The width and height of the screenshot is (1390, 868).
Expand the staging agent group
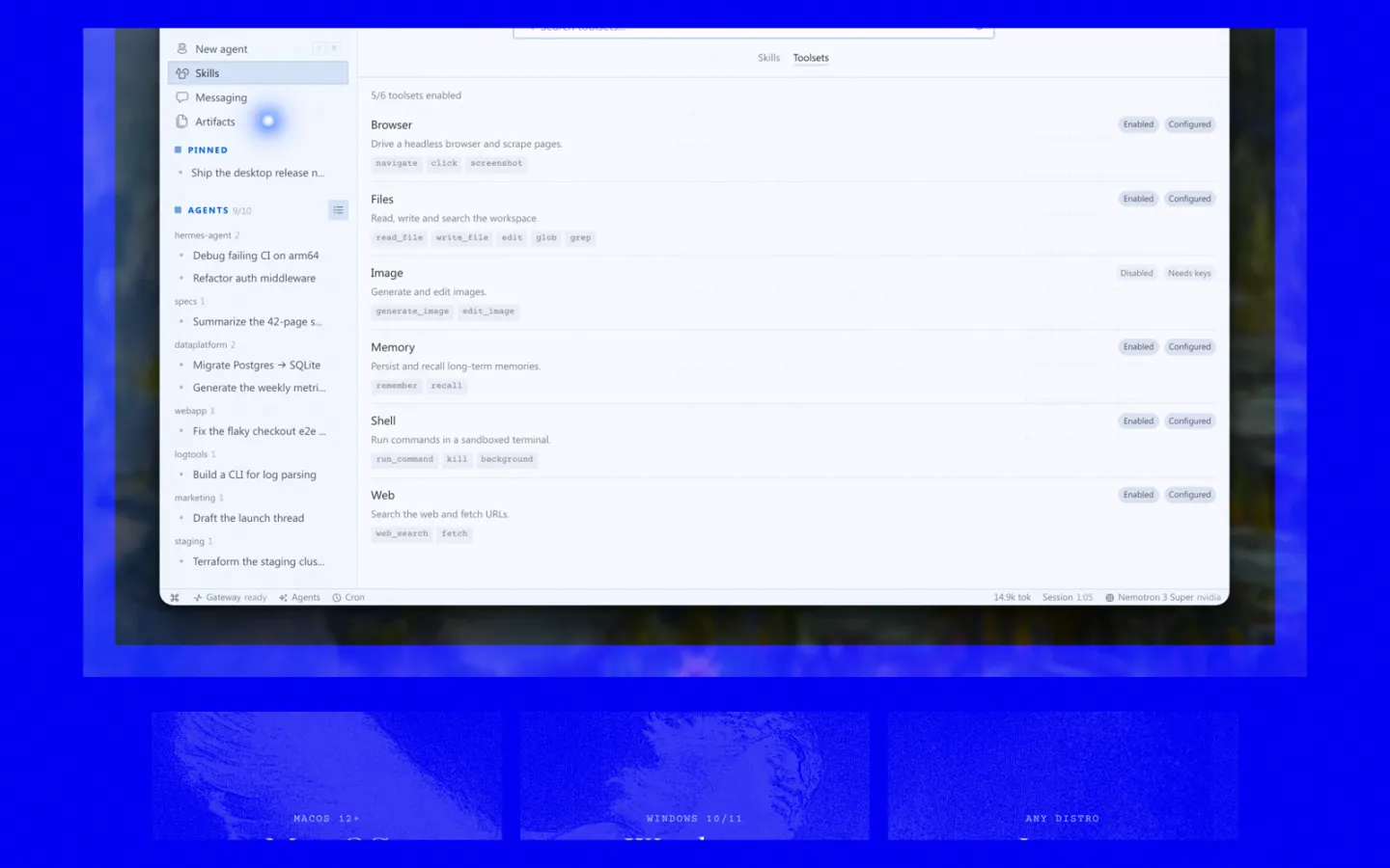[x=193, y=542]
